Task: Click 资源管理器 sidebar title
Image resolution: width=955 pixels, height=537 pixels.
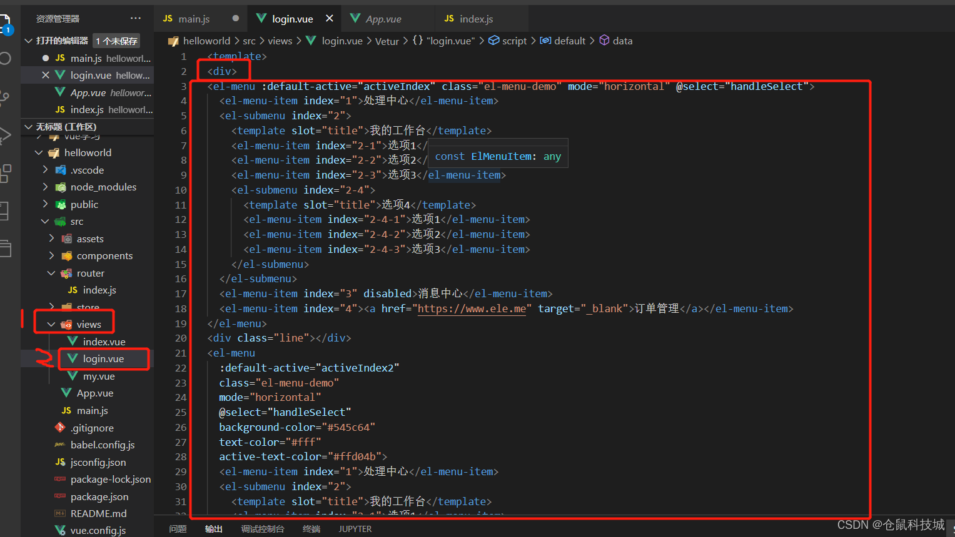Action: point(58,19)
